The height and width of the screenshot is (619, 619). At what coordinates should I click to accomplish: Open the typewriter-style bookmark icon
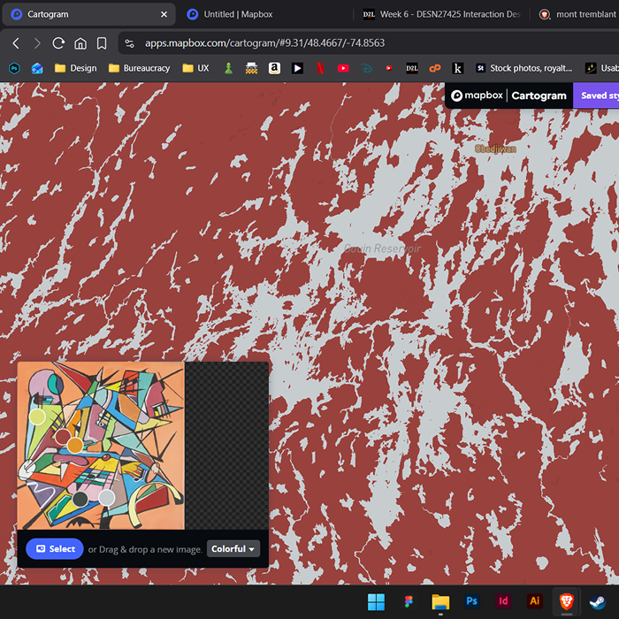click(x=251, y=68)
